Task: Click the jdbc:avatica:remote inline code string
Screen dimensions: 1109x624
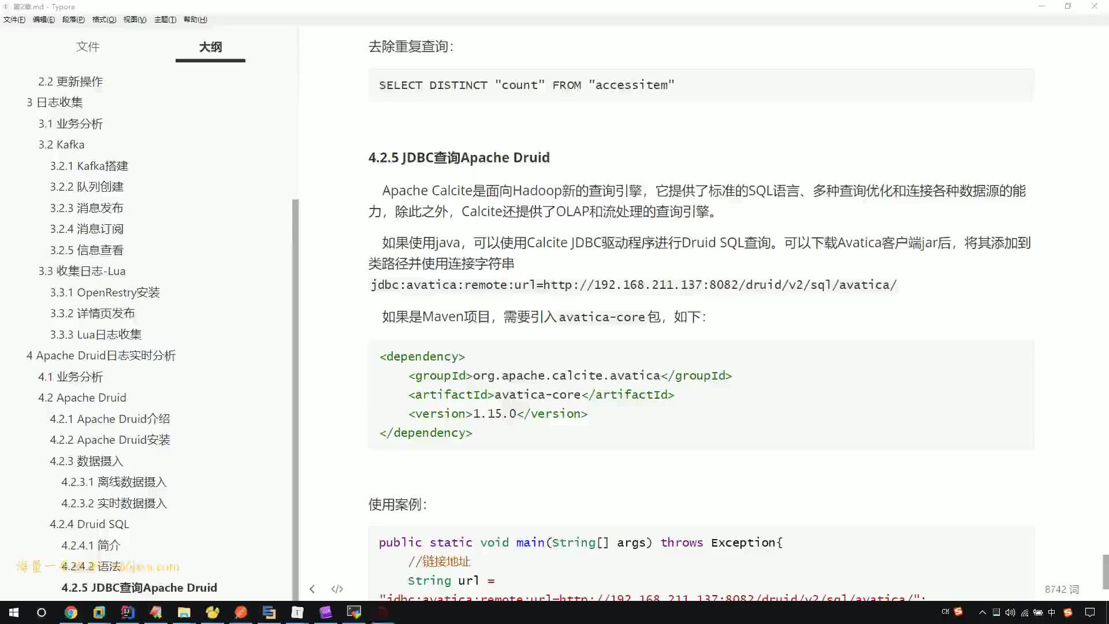Action: coord(634,285)
